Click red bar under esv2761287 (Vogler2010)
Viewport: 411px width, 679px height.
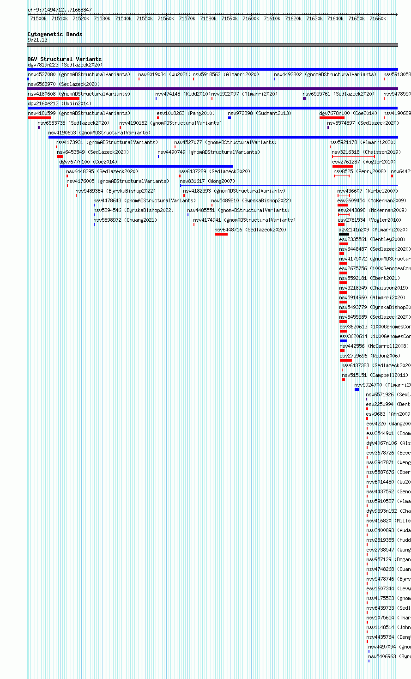pos(343,166)
